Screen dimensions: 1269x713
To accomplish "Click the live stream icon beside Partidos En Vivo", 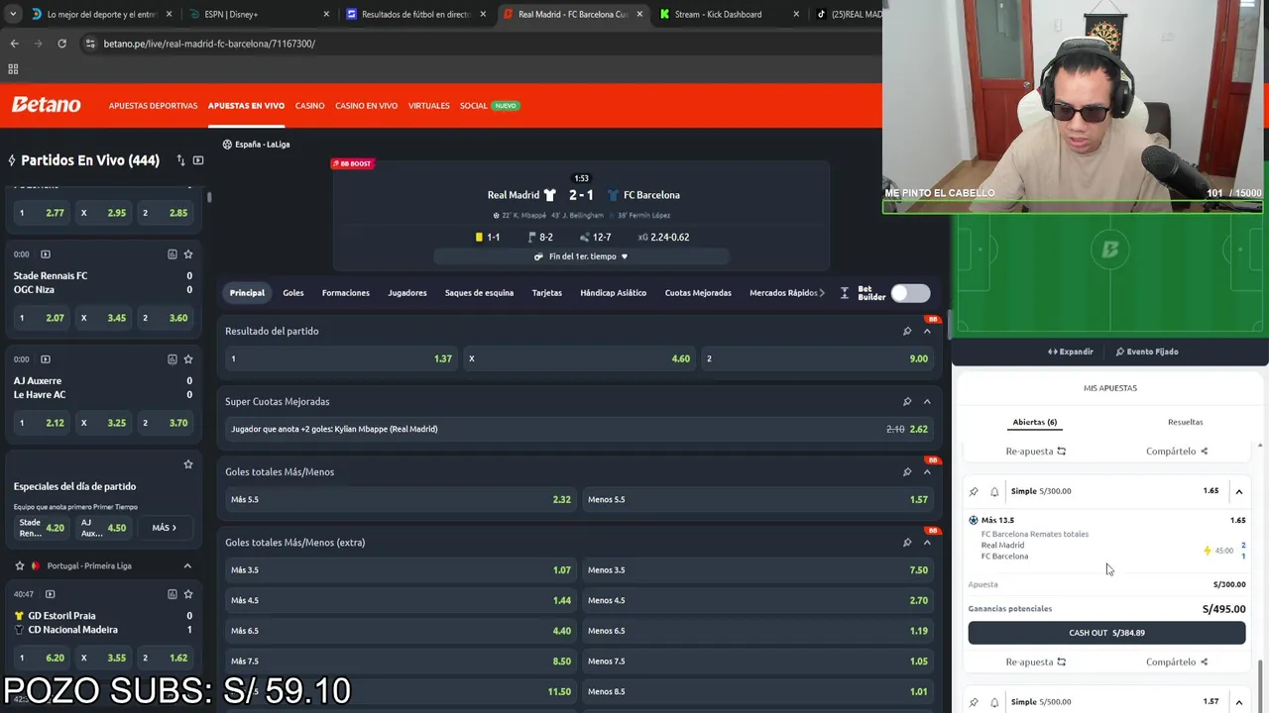I will (x=198, y=160).
